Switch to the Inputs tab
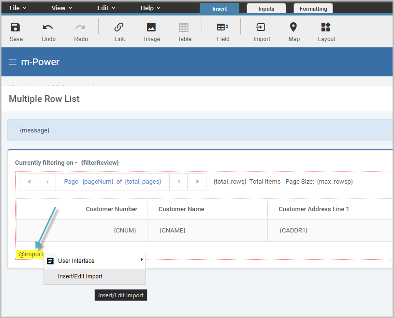This screenshot has width=394, height=318. pos(266,8)
